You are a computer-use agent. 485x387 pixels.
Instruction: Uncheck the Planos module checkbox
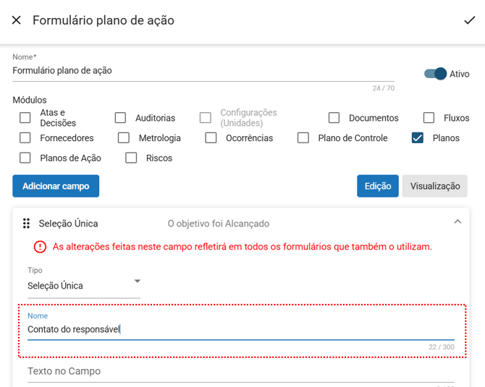tap(418, 138)
